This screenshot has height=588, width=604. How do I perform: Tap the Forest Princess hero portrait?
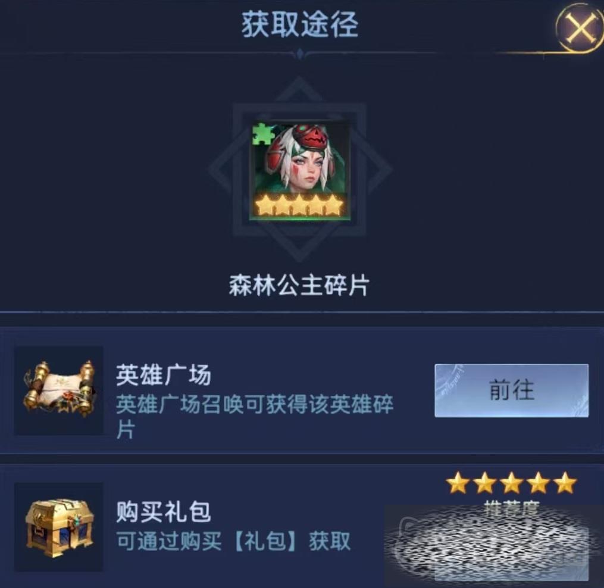pyautogui.click(x=300, y=171)
